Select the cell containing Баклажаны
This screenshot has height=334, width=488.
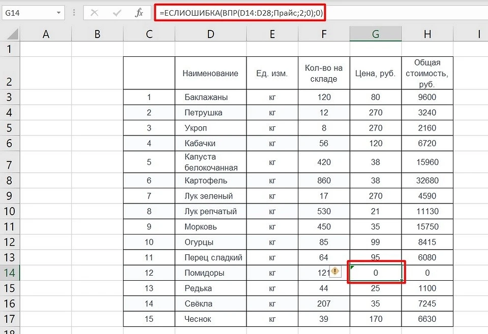[x=210, y=97]
